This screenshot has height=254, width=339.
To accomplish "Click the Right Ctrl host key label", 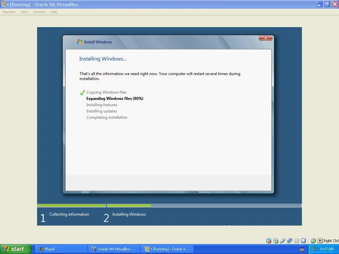I will 331,241.
